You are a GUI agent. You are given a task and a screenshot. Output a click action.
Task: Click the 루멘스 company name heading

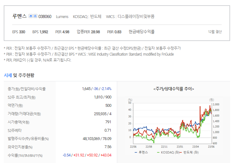pos(20,16)
